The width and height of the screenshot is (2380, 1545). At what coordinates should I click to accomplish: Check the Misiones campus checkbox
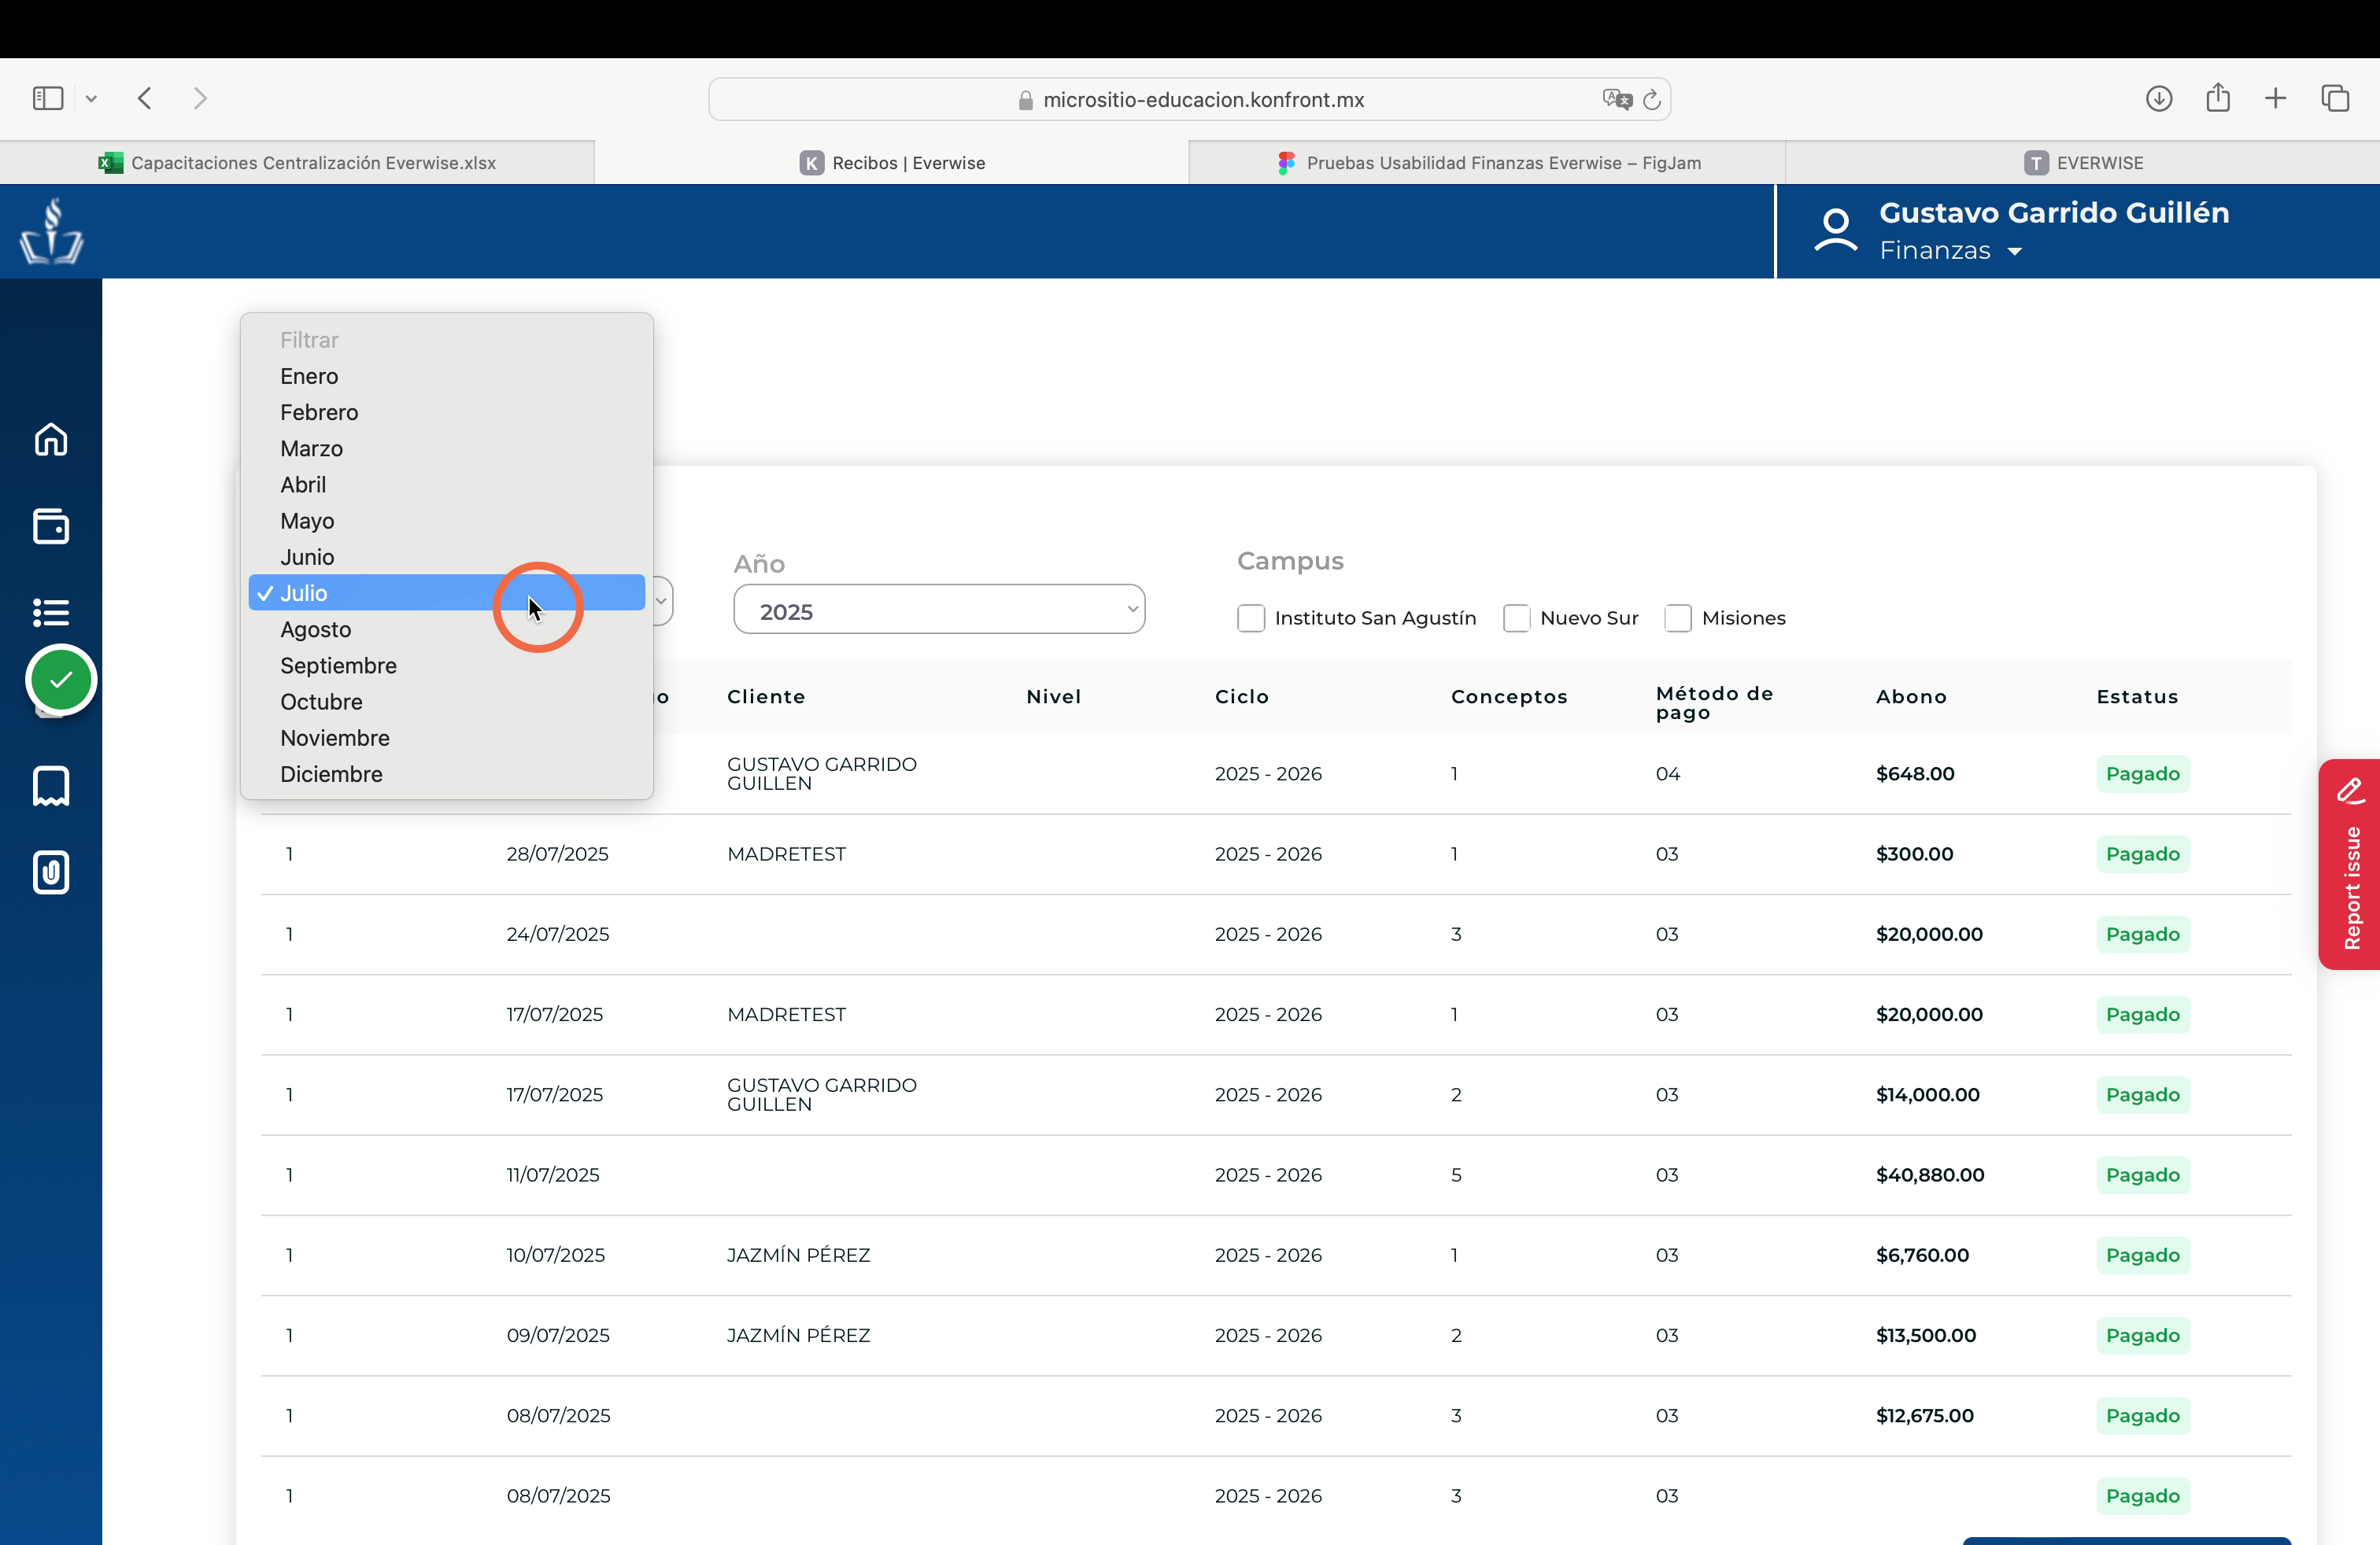[x=1678, y=618]
